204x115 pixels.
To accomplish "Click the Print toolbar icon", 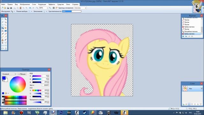I will (x=11, y=8).
